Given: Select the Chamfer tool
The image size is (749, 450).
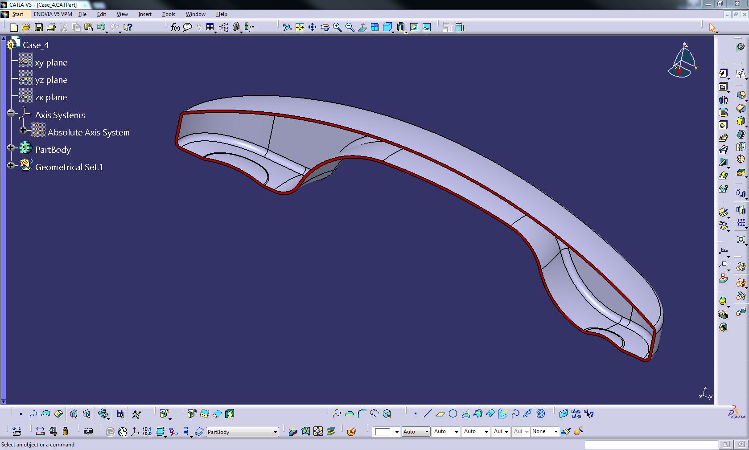Looking at the screenshot, I should (741, 108).
